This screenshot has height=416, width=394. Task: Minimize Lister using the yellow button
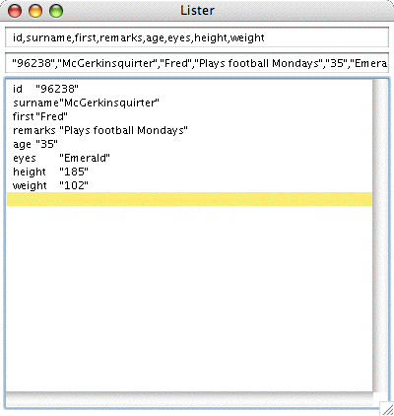click(x=35, y=11)
